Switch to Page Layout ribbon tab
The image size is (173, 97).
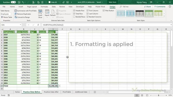point(32,6)
